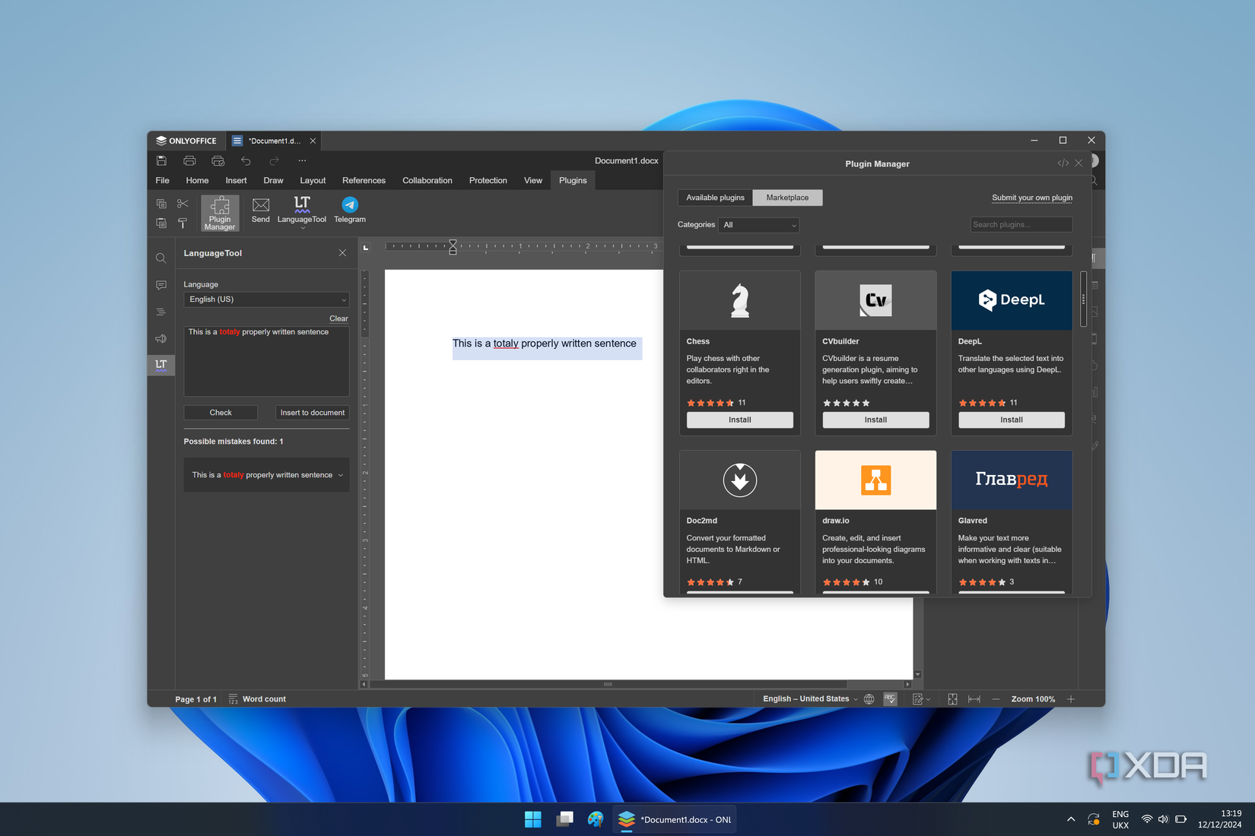
Task: Click the Submit your own plugin link
Action: coord(1032,198)
